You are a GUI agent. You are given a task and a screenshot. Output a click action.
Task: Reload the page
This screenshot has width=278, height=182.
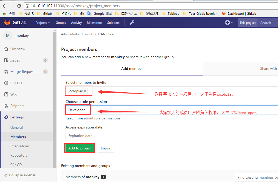[x=19, y=6]
